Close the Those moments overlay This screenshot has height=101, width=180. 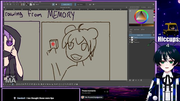[x=105, y=92]
